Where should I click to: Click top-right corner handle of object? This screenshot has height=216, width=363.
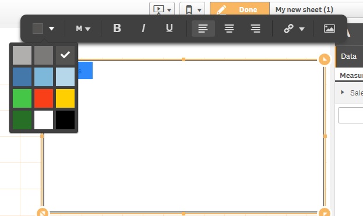coord(325,59)
